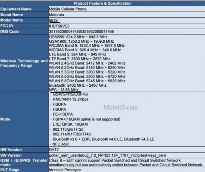Select the Wireless Technology and Frequency Range label
The image size is (205, 172).
click(x=24, y=63)
